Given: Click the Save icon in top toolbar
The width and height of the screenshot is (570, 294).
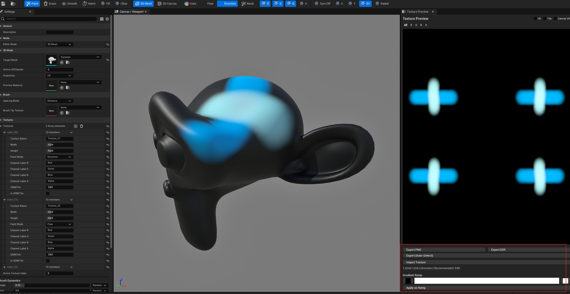Looking at the screenshot, I should [3, 4].
